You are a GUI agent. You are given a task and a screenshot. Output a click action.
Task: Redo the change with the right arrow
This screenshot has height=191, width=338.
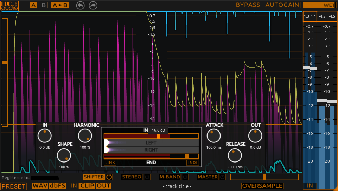click(93, 5)
